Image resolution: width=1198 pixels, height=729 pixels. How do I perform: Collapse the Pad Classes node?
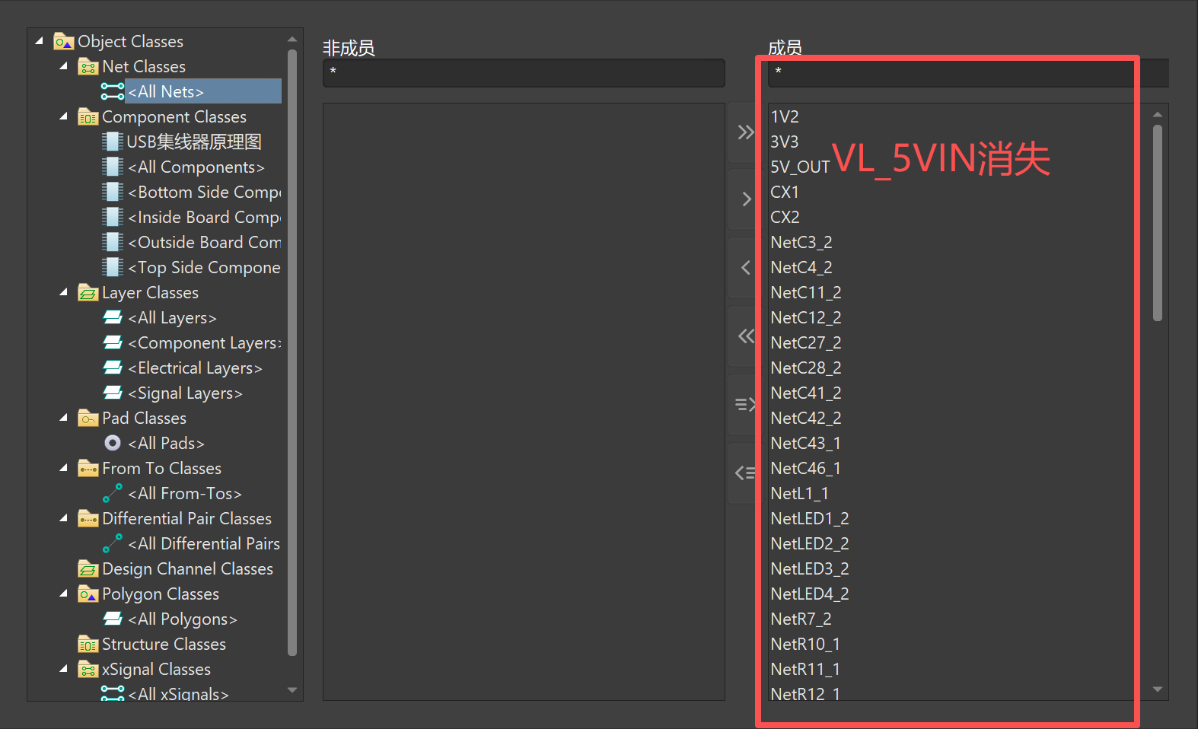coord(64,418)
